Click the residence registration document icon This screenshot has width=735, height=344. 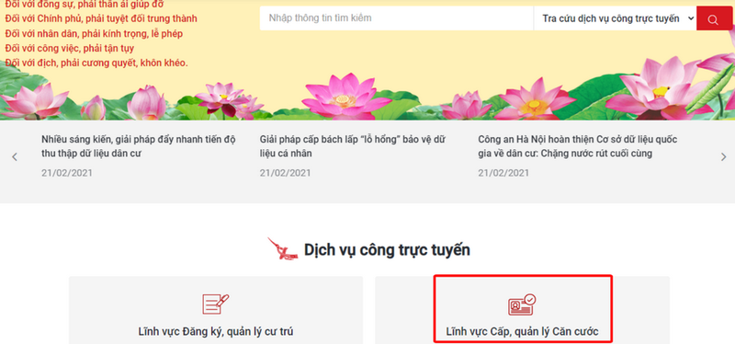tap(216, 304)
